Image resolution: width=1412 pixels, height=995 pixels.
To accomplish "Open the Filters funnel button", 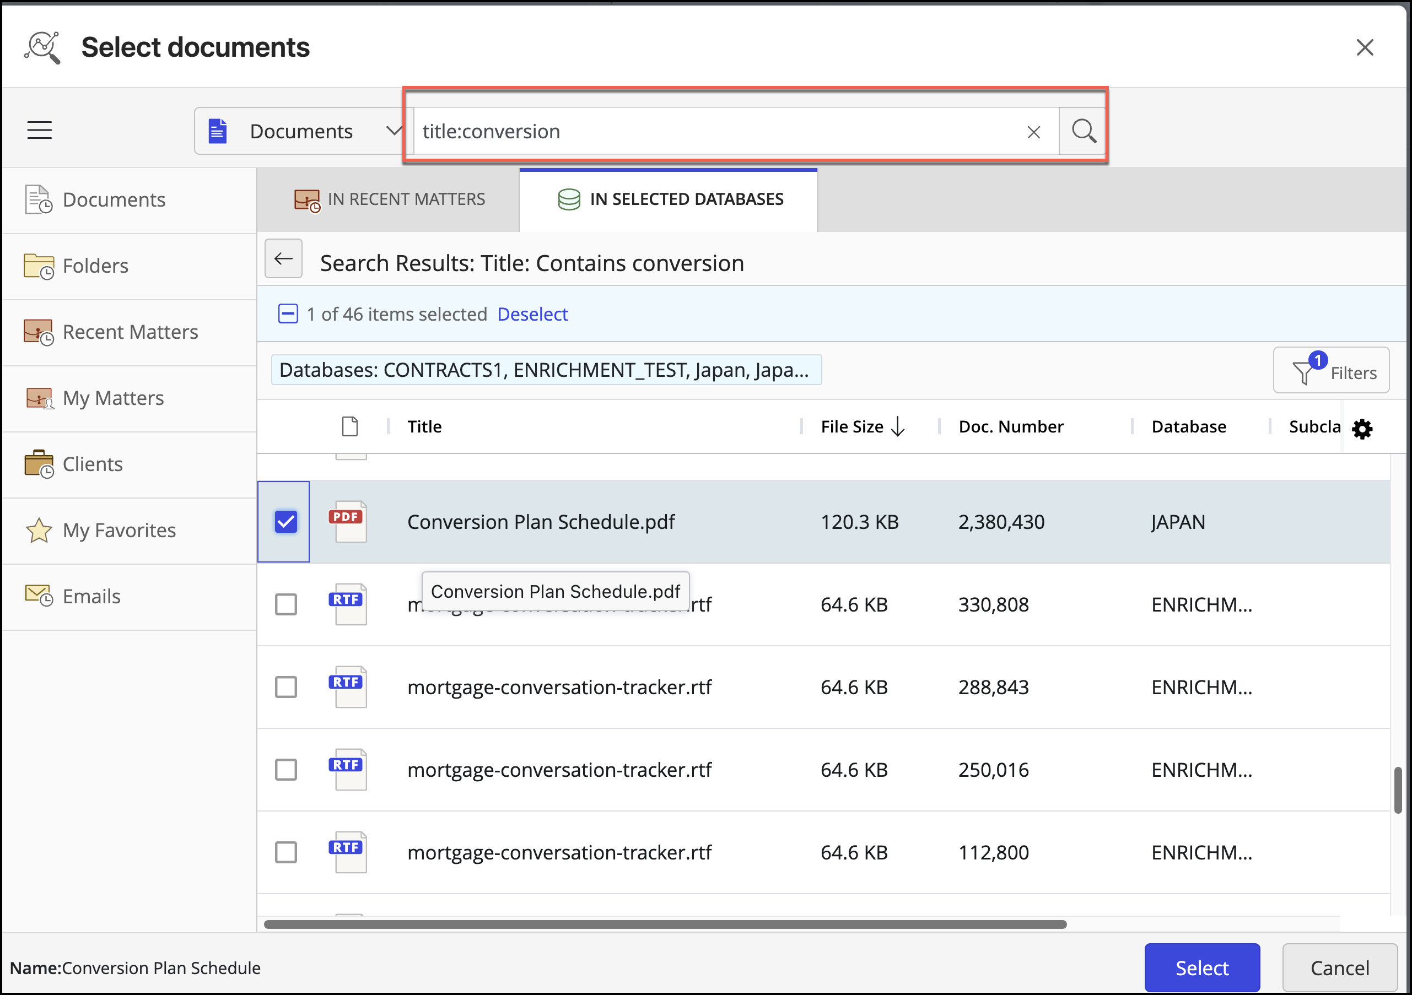I will click(x=1332, y=371).
